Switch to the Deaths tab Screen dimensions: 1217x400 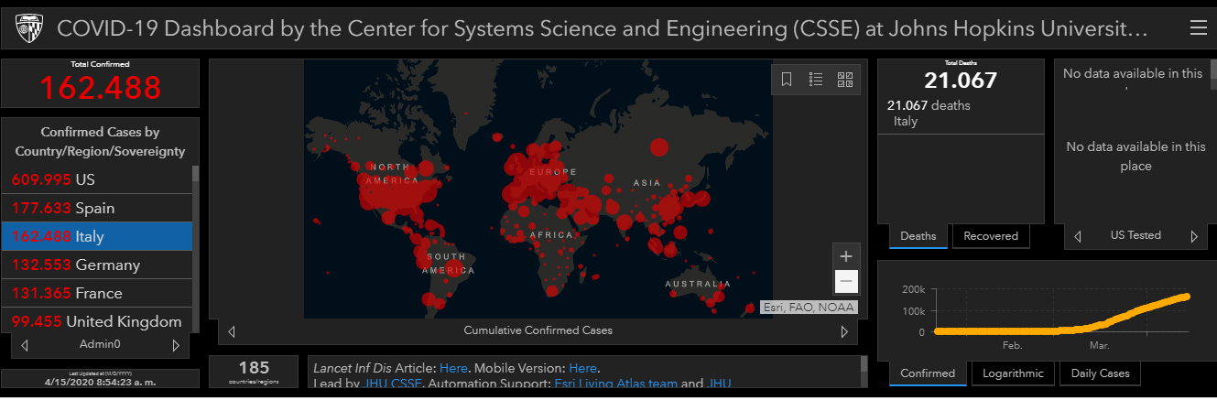coord(918,236)
